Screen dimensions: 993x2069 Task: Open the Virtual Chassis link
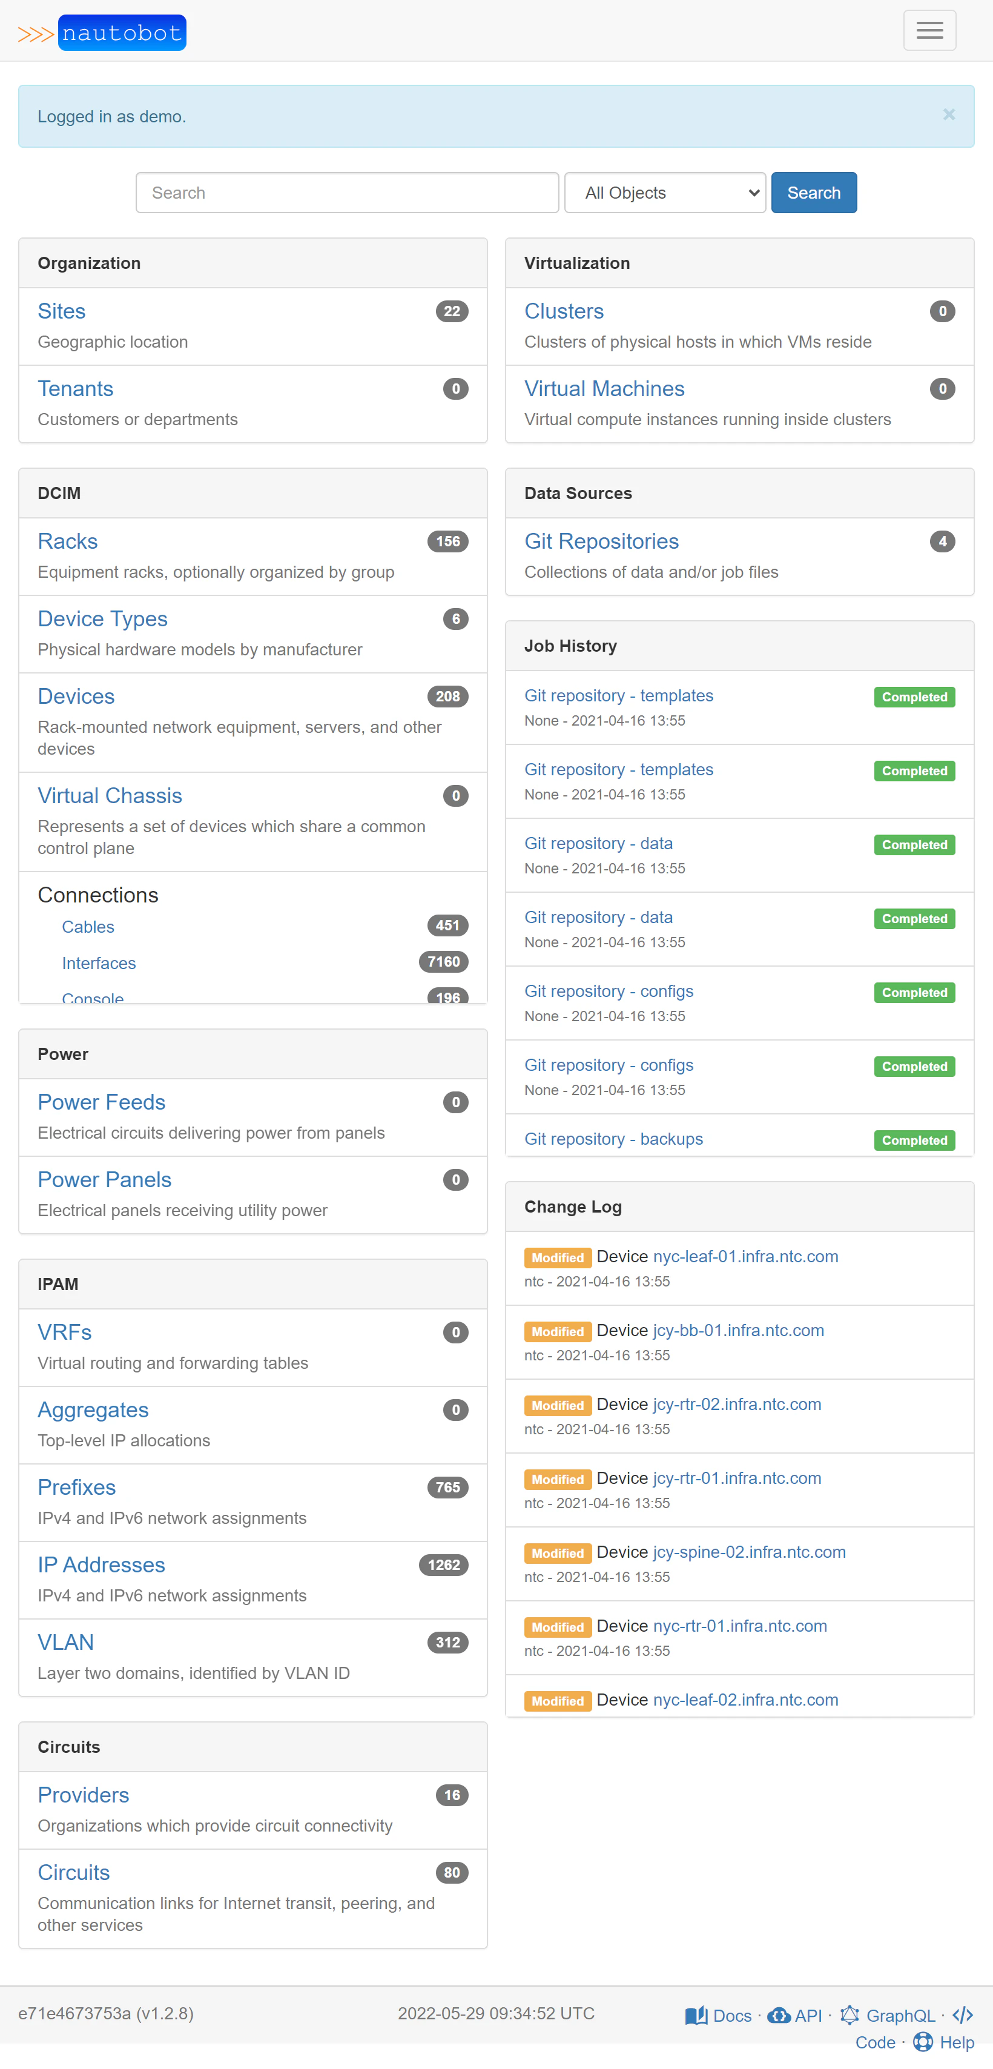110,796
